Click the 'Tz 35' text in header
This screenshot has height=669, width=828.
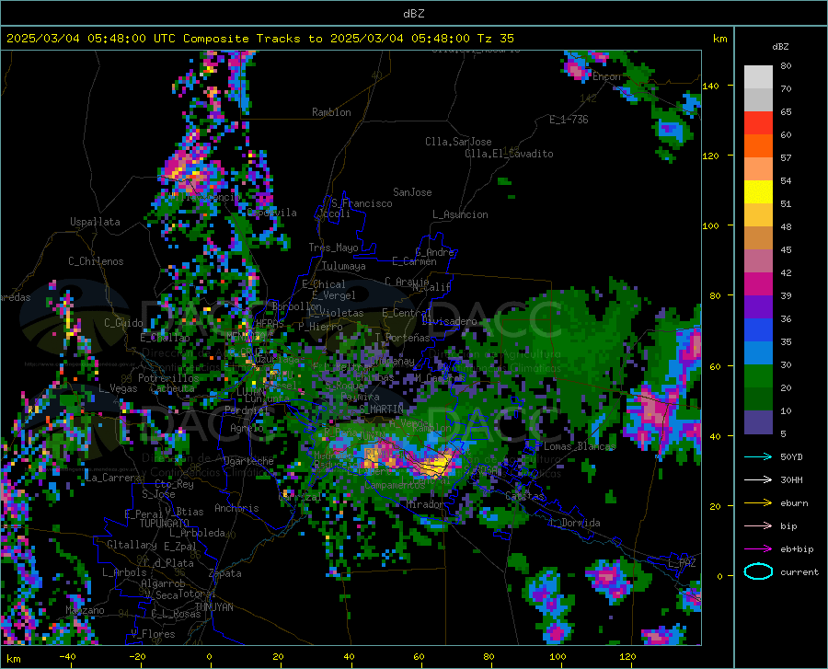point(496,39)
